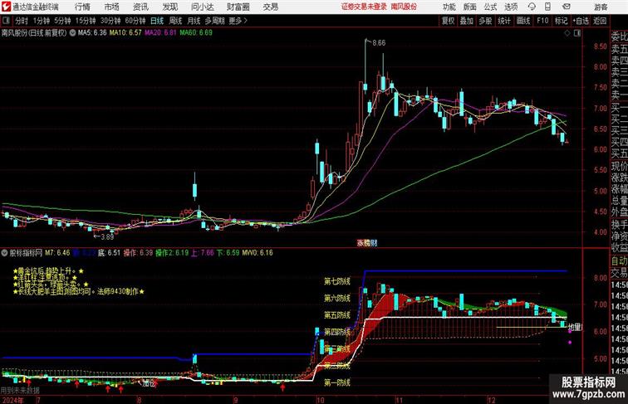Click the 游客 user account label

(601, 7)
